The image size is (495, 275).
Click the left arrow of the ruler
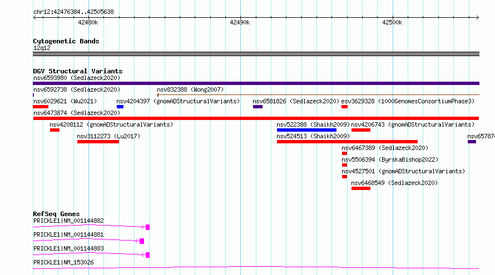coord(34,17)
